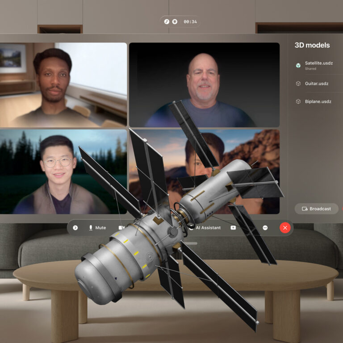Screen dimensions: 343x343
Task: Open the more options ellipsis menu
Action: click(x=265, y=228)
